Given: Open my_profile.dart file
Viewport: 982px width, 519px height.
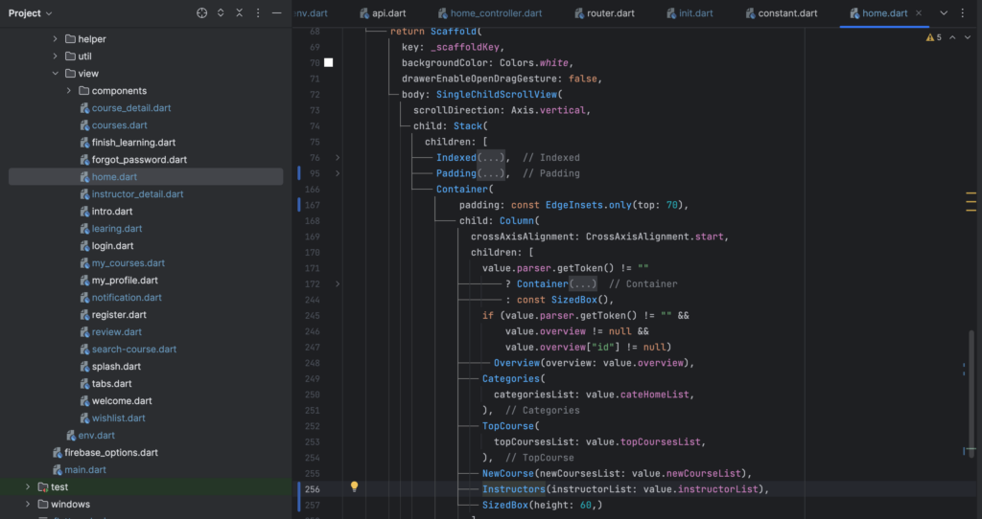Looking at the screenshot, I should click(x=124, y=281).
